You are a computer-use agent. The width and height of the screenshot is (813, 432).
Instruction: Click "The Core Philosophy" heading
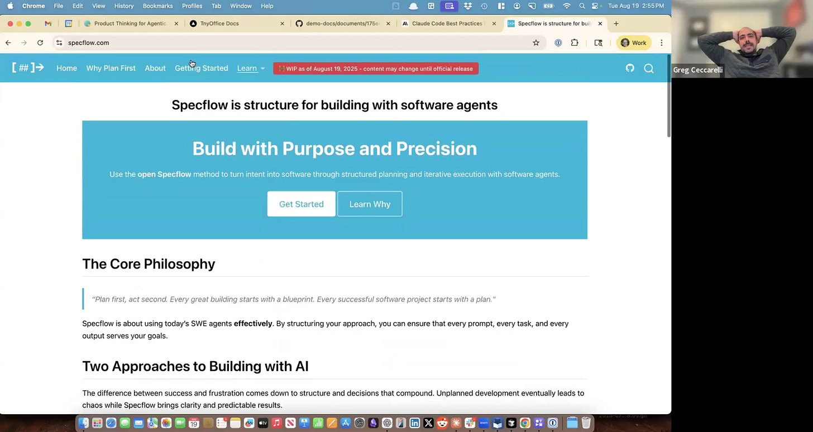click(x=149, y=263)
